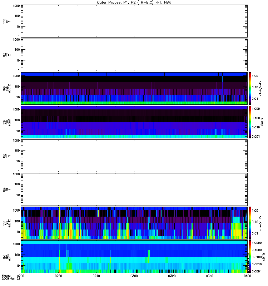The height and width of the screenshot is (286, 268).
Task: Select the 0240 time axis label
Action: 96,276
